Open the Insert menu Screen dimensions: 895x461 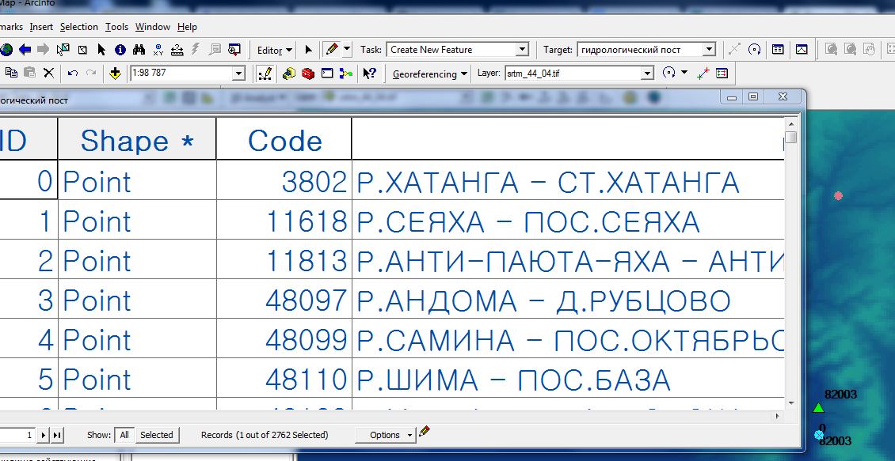coord(41,27)
